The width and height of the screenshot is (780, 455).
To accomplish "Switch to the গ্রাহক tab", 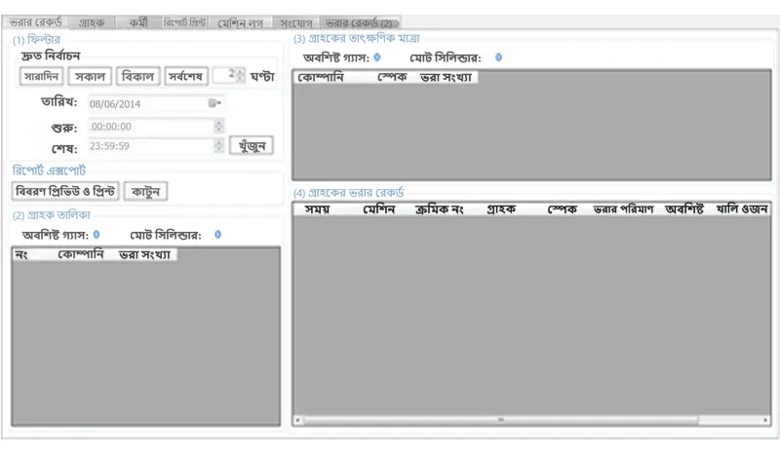I will 92,22.
